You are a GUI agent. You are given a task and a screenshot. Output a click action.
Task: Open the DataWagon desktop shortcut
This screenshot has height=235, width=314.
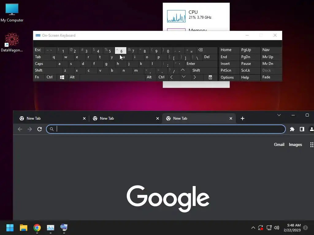pos(12,42)
